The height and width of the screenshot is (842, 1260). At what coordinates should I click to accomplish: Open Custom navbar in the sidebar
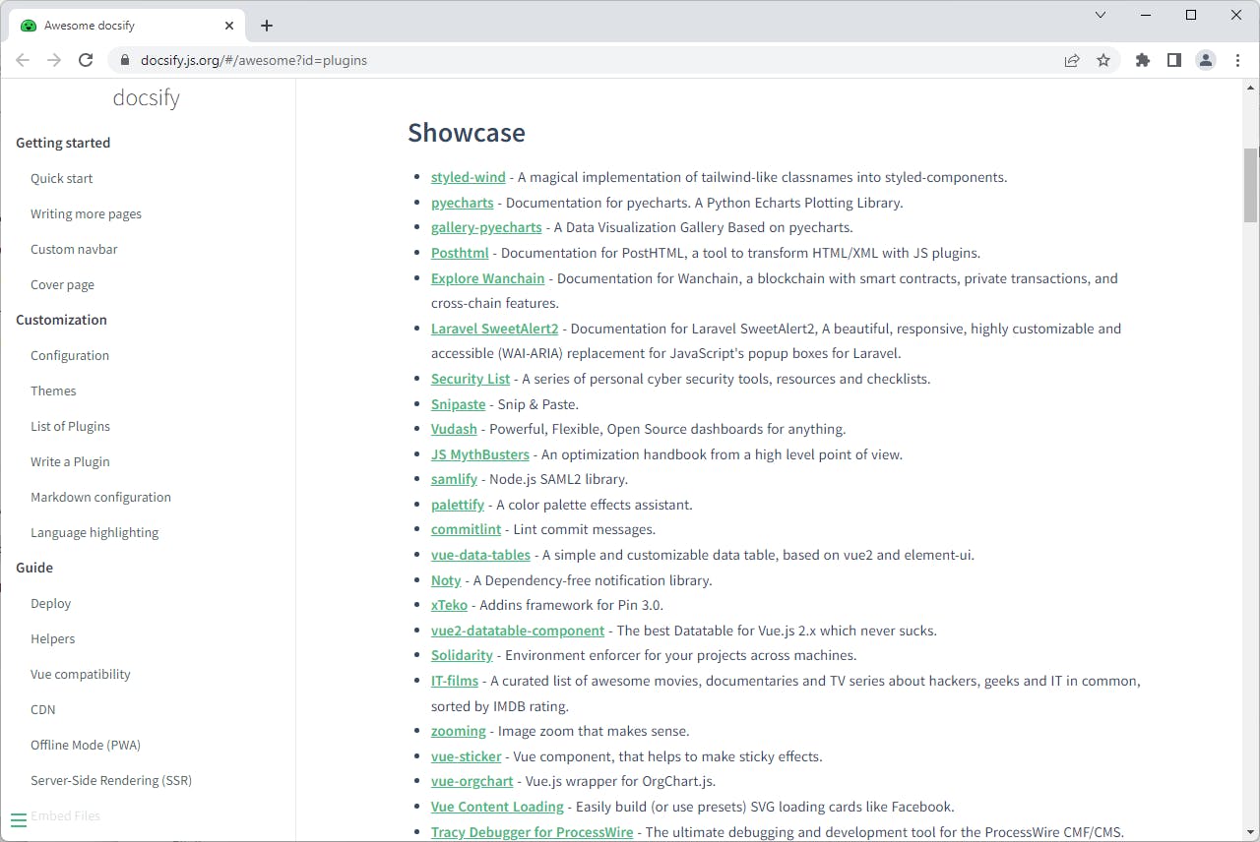(x=74, y=249)
